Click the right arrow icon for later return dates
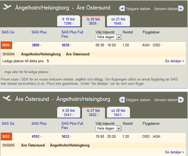The image size is (188, 156). (x=181, y=100)
